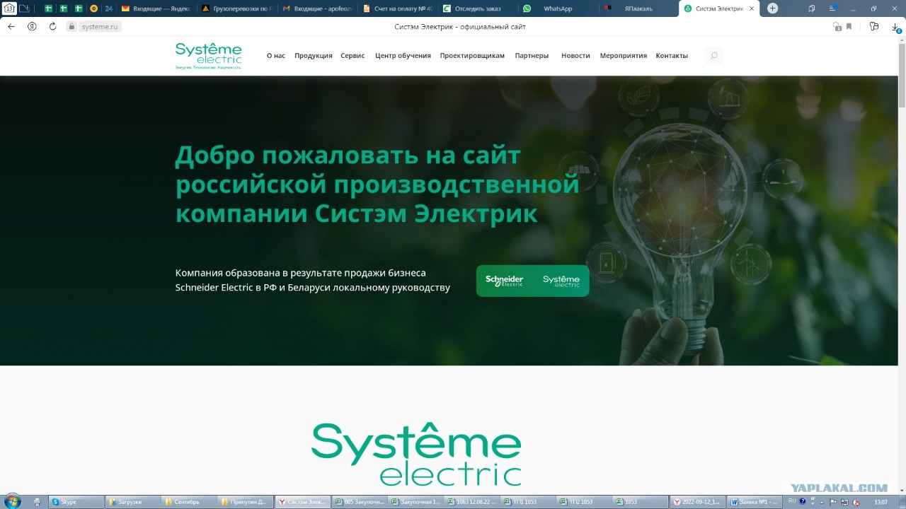The height and width of the screenshot is (509, 906).
Task: Open the Сервис menu item
Action: click(352, 56)
